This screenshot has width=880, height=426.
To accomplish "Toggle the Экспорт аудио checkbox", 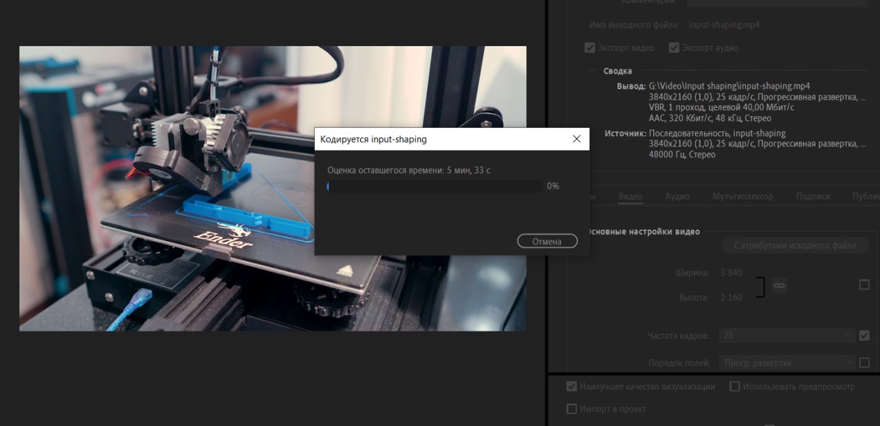I will tap(674, 48).
